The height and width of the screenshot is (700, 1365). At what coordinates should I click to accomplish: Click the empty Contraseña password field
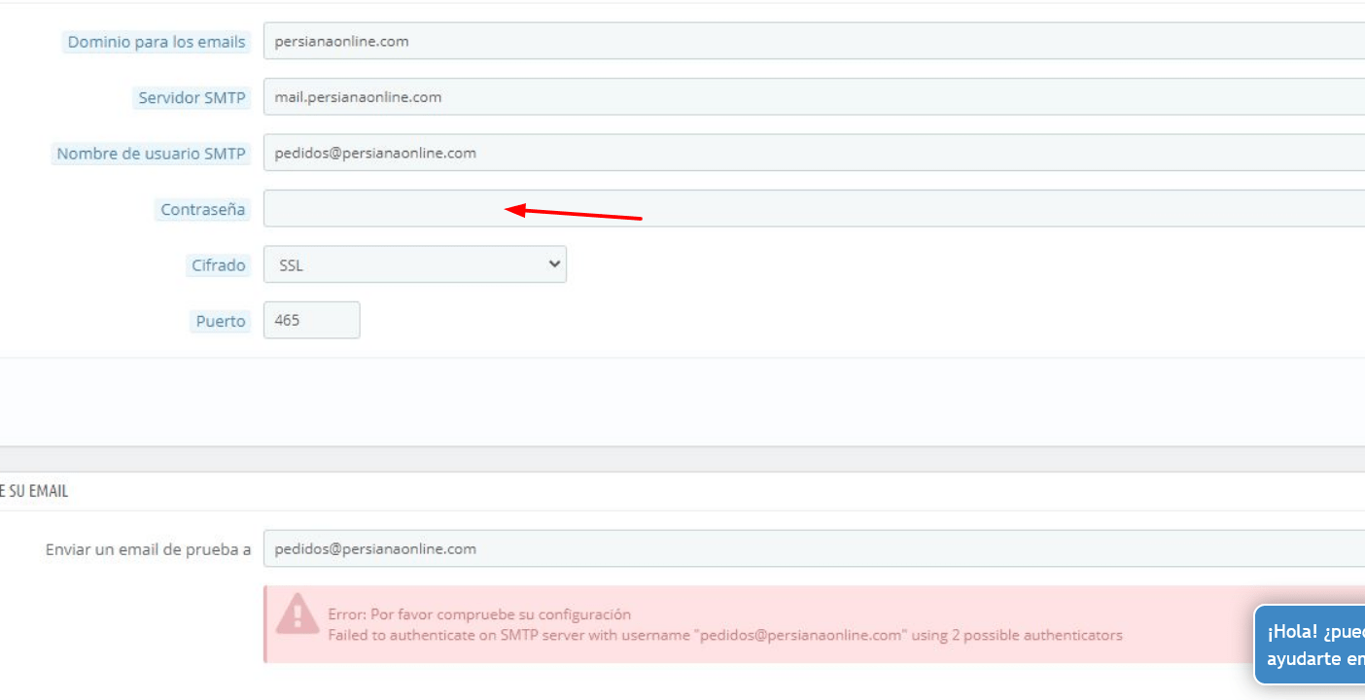pyautogui.click(x=814, y=209)
